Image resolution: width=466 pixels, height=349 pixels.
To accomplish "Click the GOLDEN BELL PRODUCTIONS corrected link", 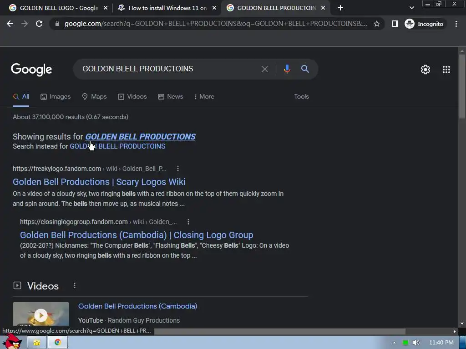I will pos(140,136).
